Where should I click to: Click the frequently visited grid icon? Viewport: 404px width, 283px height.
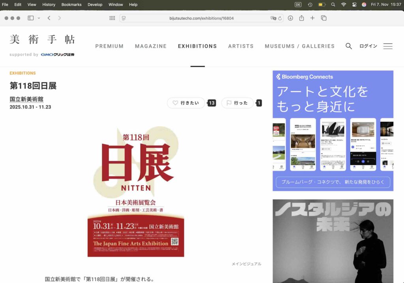112,18
